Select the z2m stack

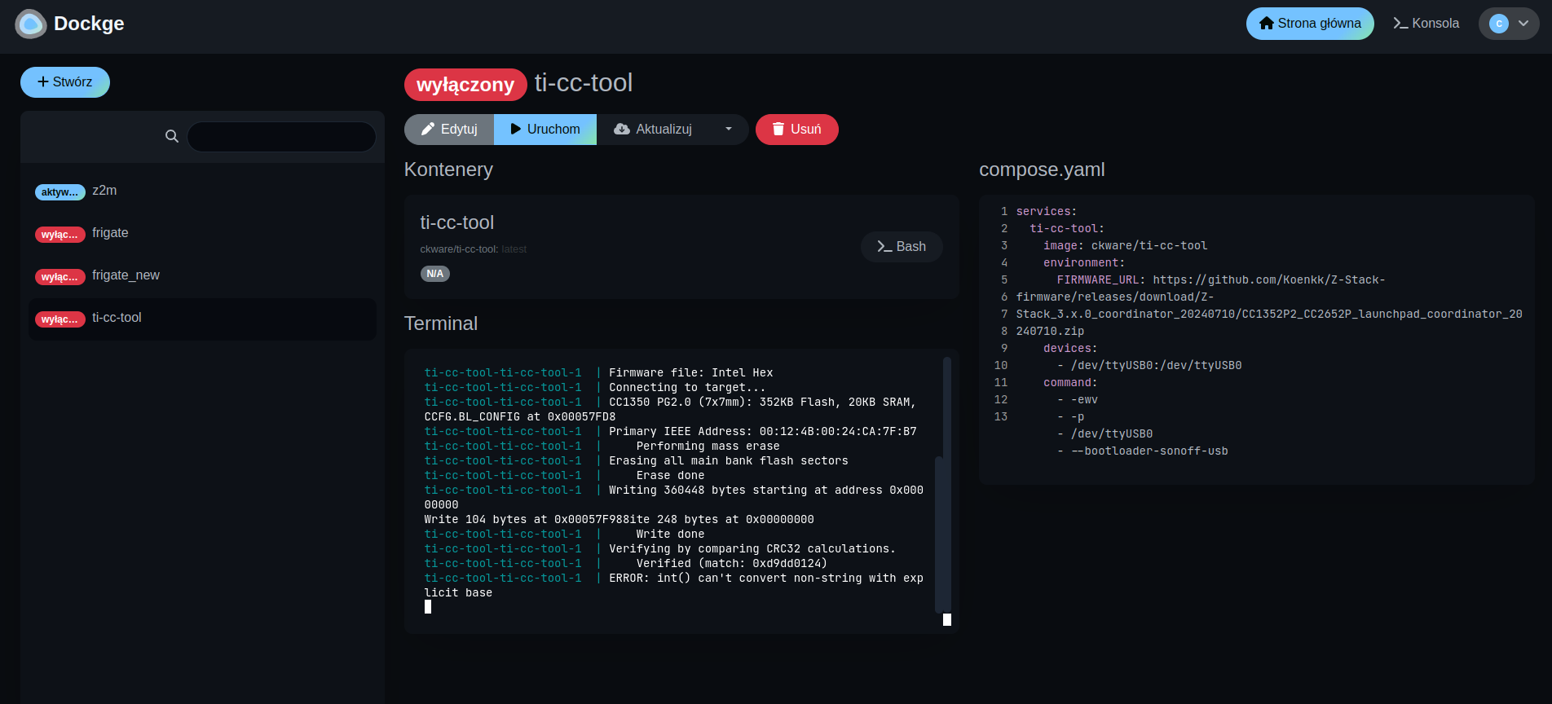tap(202, 191)
